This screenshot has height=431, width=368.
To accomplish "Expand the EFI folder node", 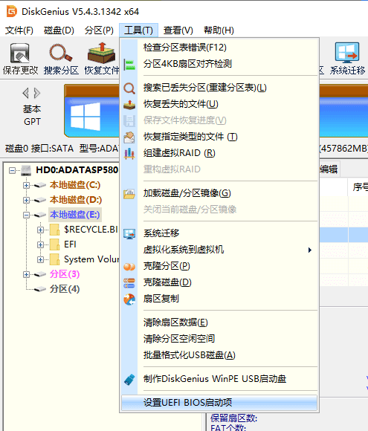I will [40, 244].
